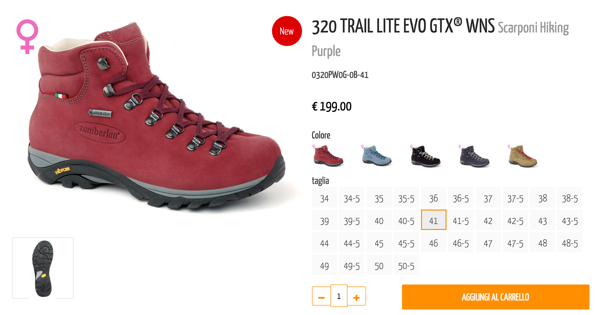Select size 41 in taglia grid

433,220
